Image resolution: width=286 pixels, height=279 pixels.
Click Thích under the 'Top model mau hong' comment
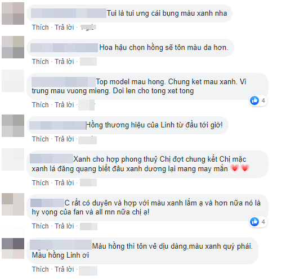[41, 105]
